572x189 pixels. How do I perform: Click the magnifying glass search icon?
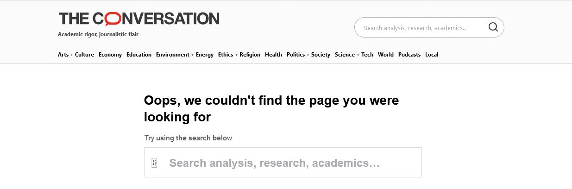tap(493, 27)
